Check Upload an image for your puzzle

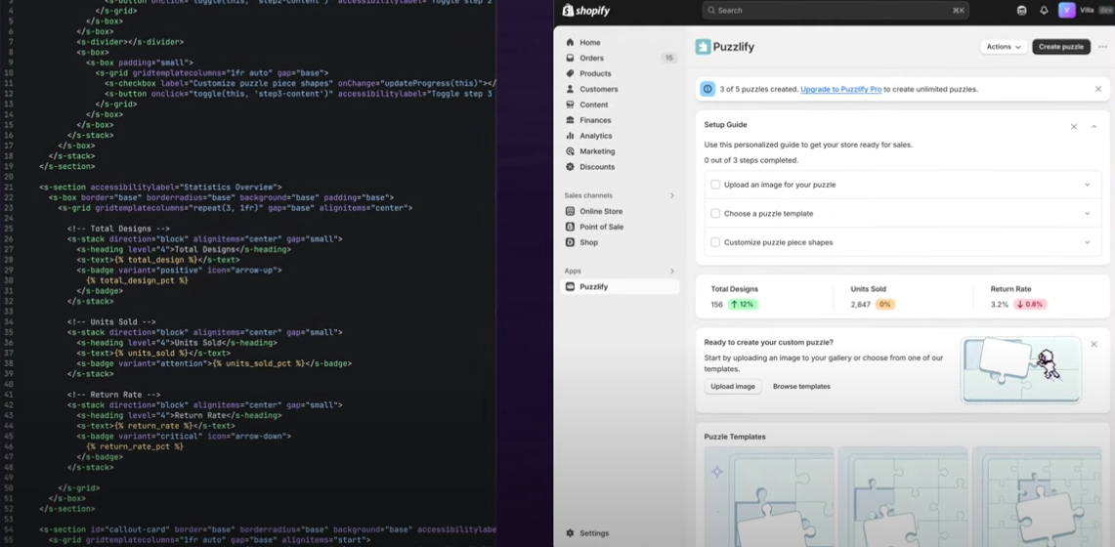[x=715, y=185]
